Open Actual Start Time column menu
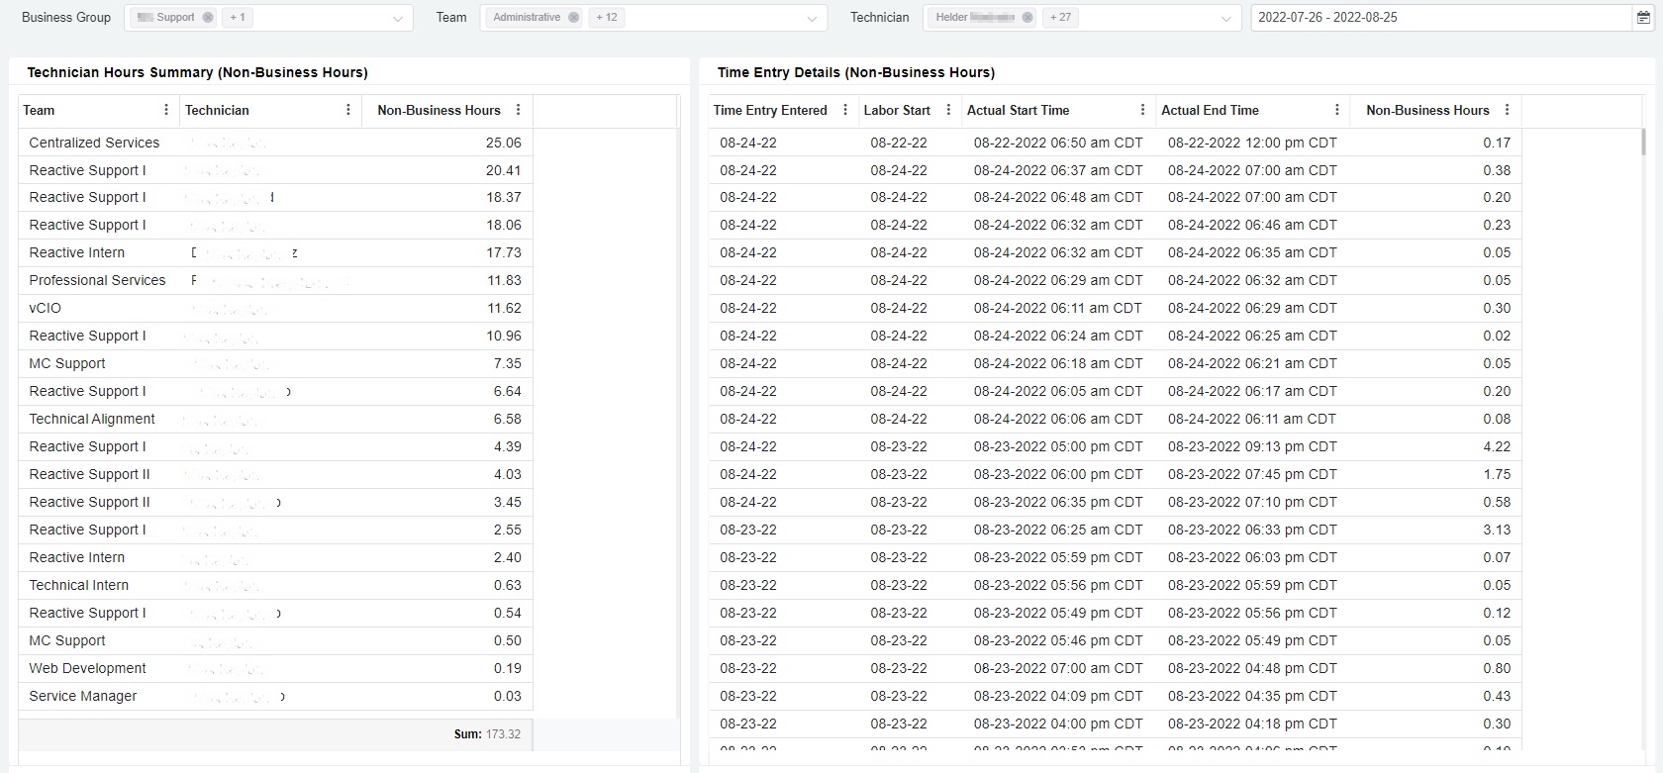 (x=1142, y=110)
